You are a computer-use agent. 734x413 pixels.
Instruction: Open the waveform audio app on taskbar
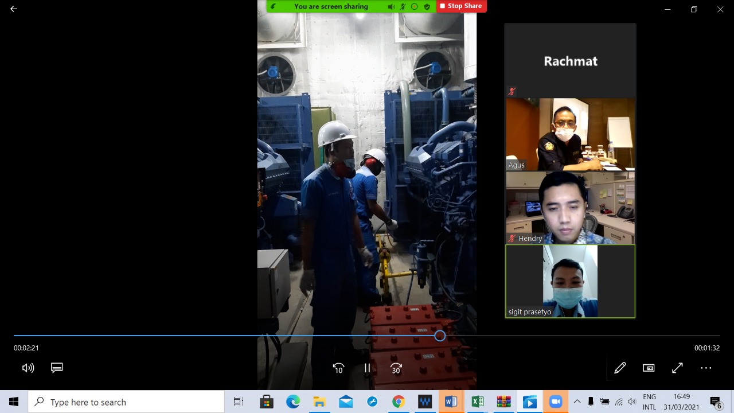425,402
